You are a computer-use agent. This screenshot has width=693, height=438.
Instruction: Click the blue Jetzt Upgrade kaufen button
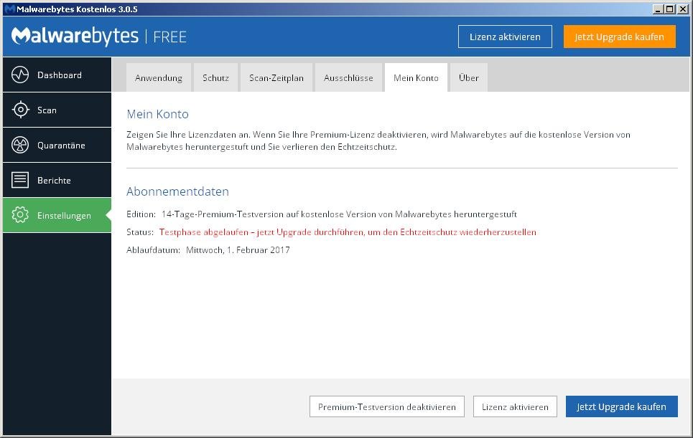[621, 406]
